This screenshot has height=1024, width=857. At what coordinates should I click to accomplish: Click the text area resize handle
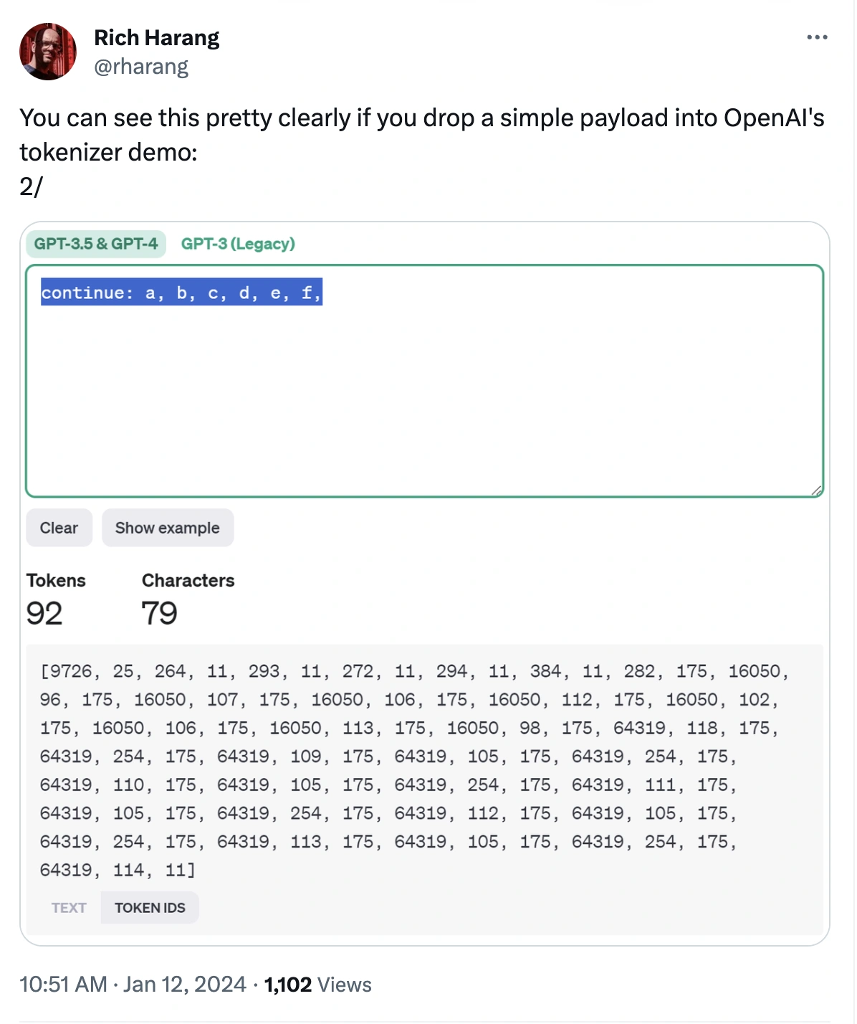pyautogui.click(x=816, y=490)
